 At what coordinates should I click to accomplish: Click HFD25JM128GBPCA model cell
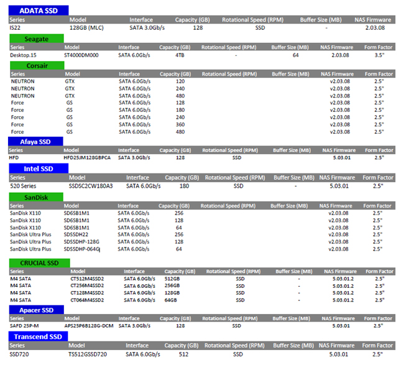tap(87, 157)
